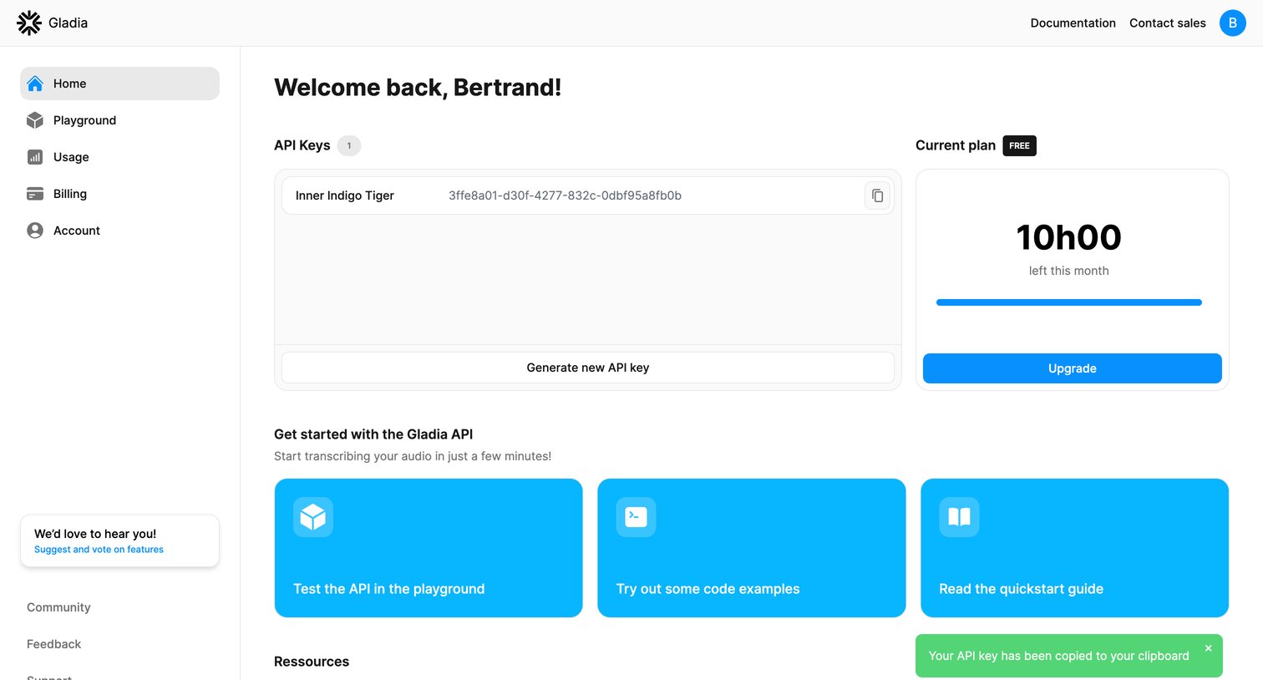The width and height of the screenshot is (1263, 680).
Task: Click the monthly usage progress bar
Action: click(1069, 302)
